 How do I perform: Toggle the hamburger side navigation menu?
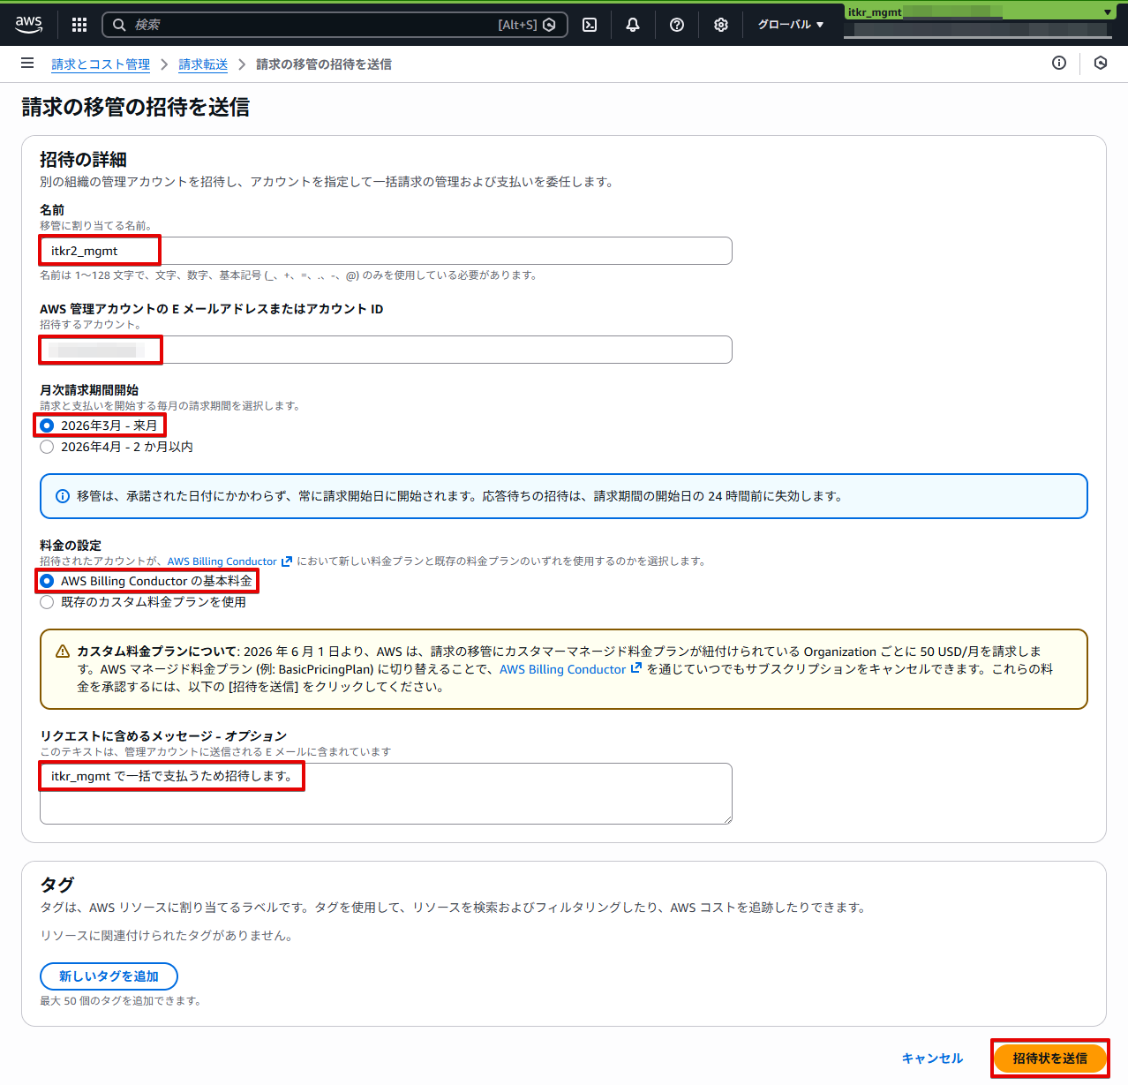pyautogui.click(x=27, y=64)
